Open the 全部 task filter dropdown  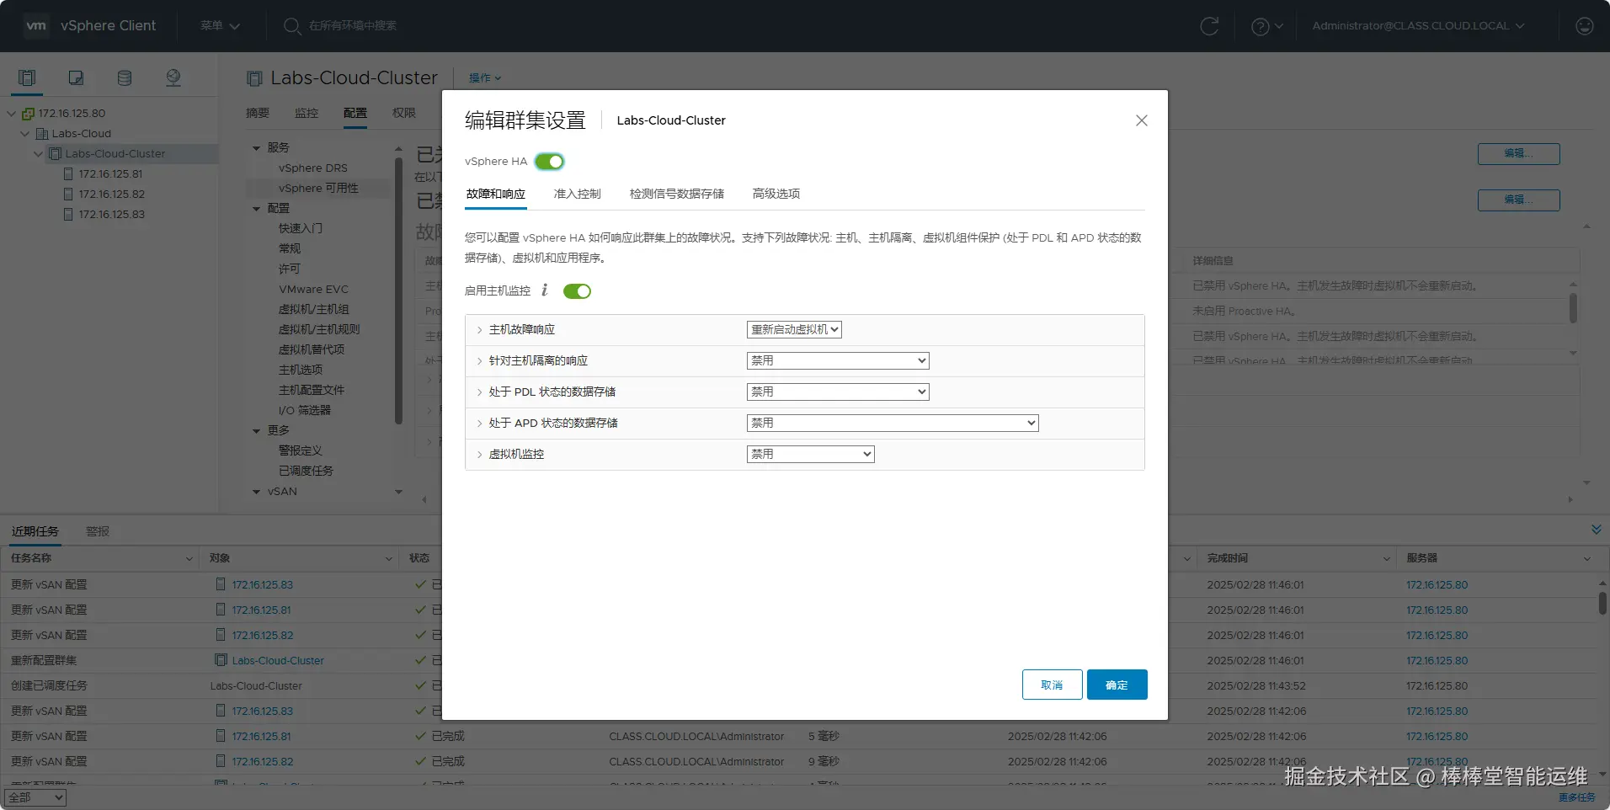[x=35, y=797]
